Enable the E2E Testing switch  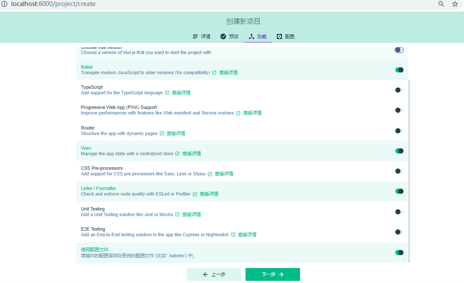coord(399,232)
